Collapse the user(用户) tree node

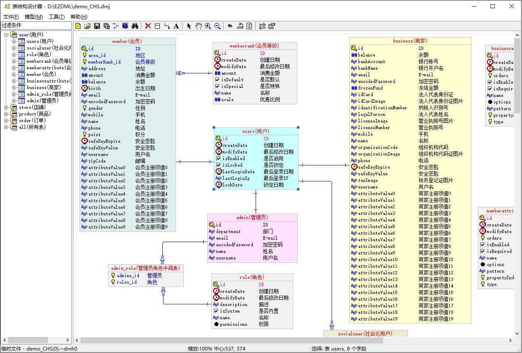click(6, 35)
